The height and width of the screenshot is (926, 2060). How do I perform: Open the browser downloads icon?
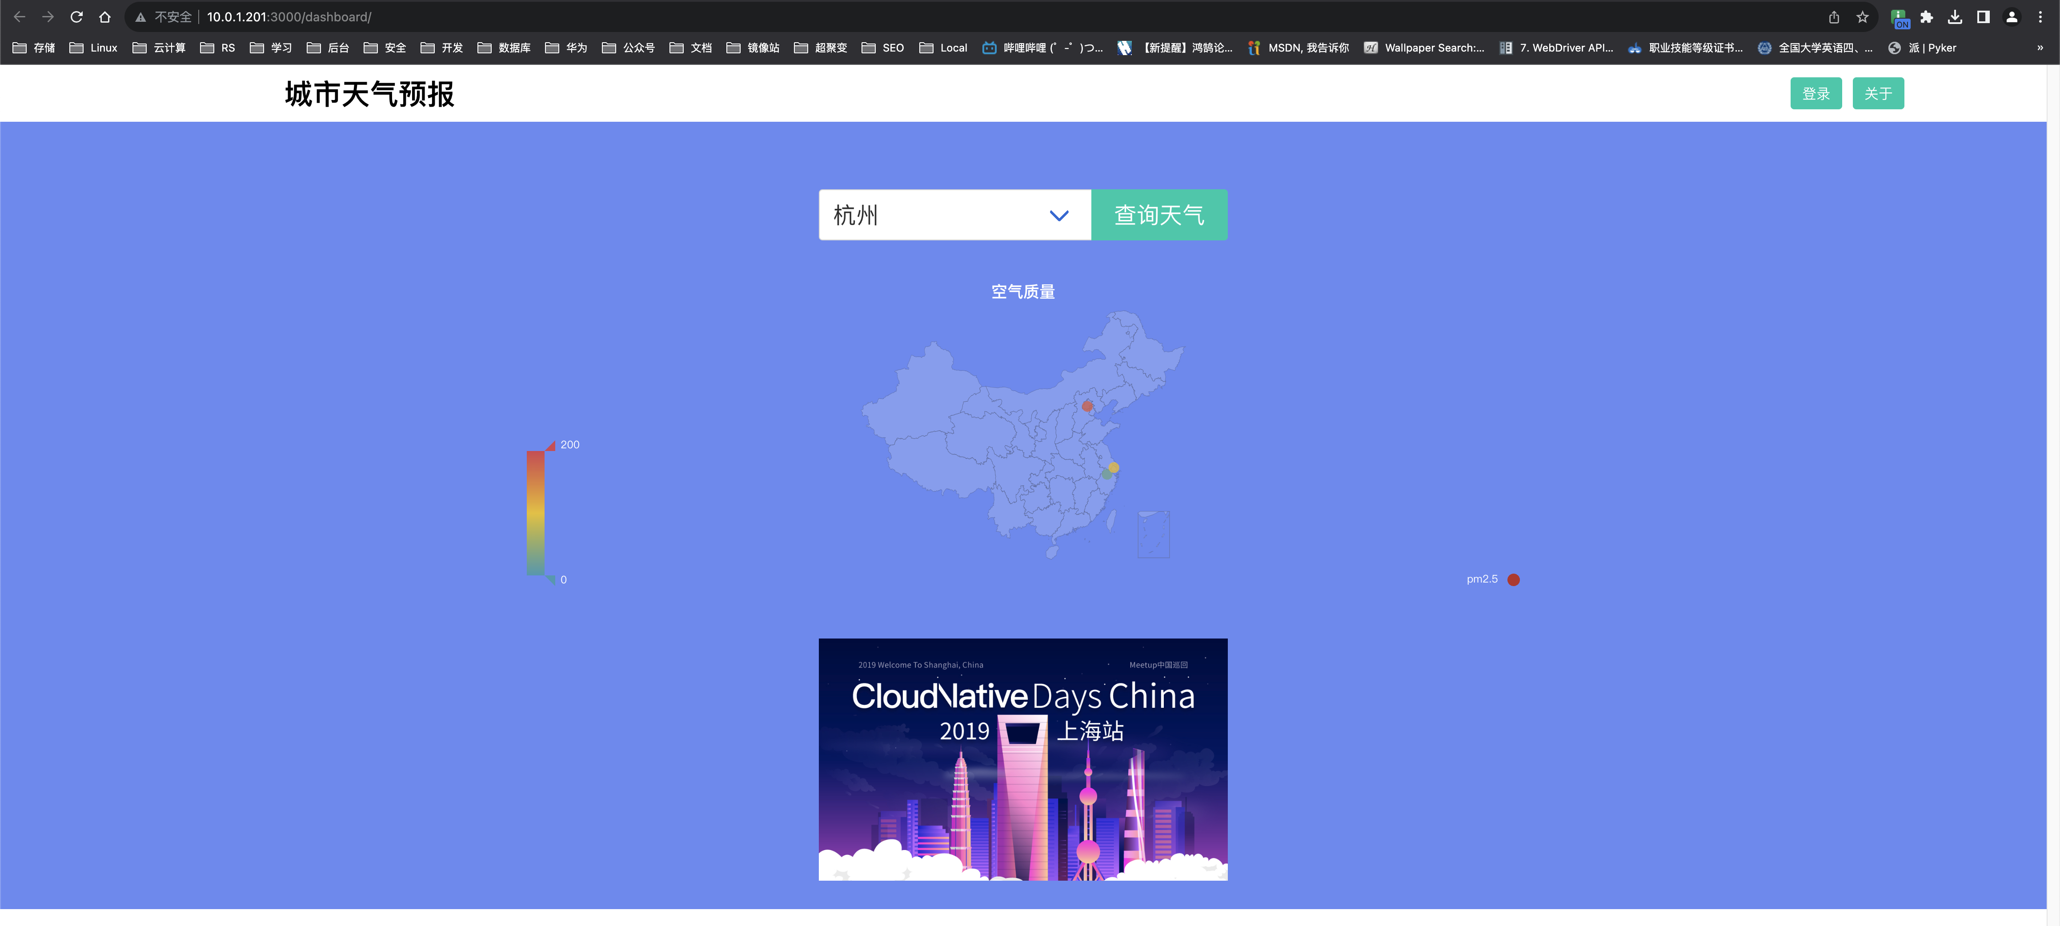(1955, 17)
